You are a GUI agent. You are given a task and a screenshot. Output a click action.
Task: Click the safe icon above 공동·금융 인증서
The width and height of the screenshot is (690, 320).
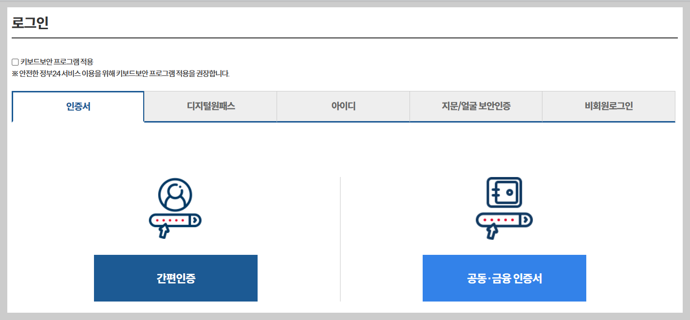click(x=504, y=208)
